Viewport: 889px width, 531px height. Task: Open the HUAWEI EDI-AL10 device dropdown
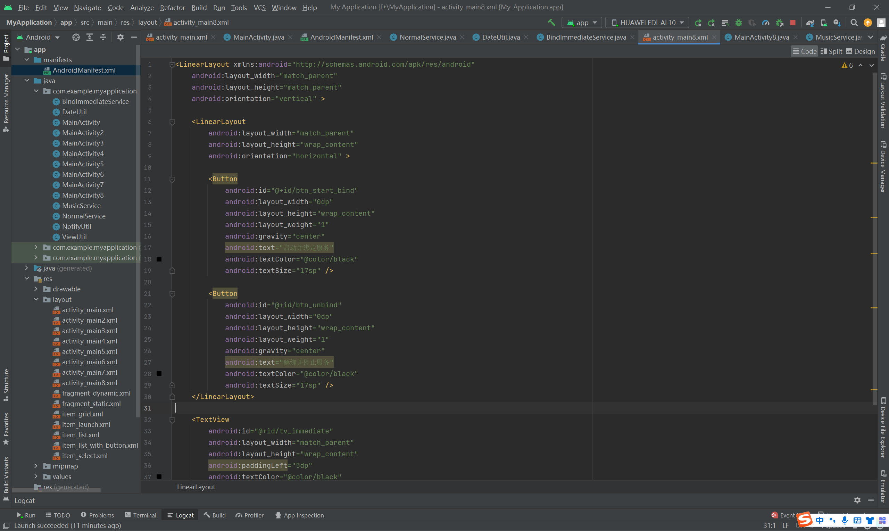click(x=647, y=23)
